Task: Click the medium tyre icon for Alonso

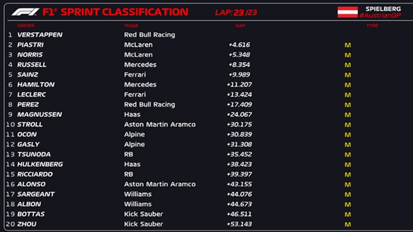Action: pyautogui.click(x=348, y=184)
